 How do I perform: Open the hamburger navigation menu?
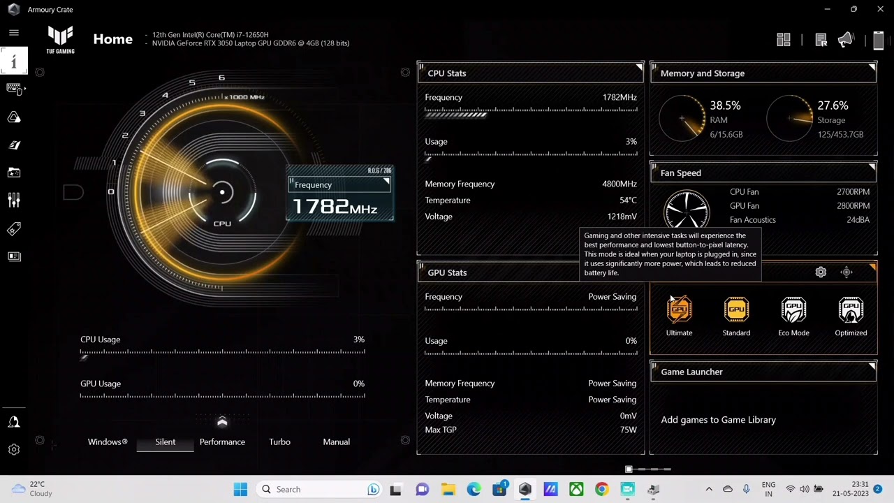(13, 33)
